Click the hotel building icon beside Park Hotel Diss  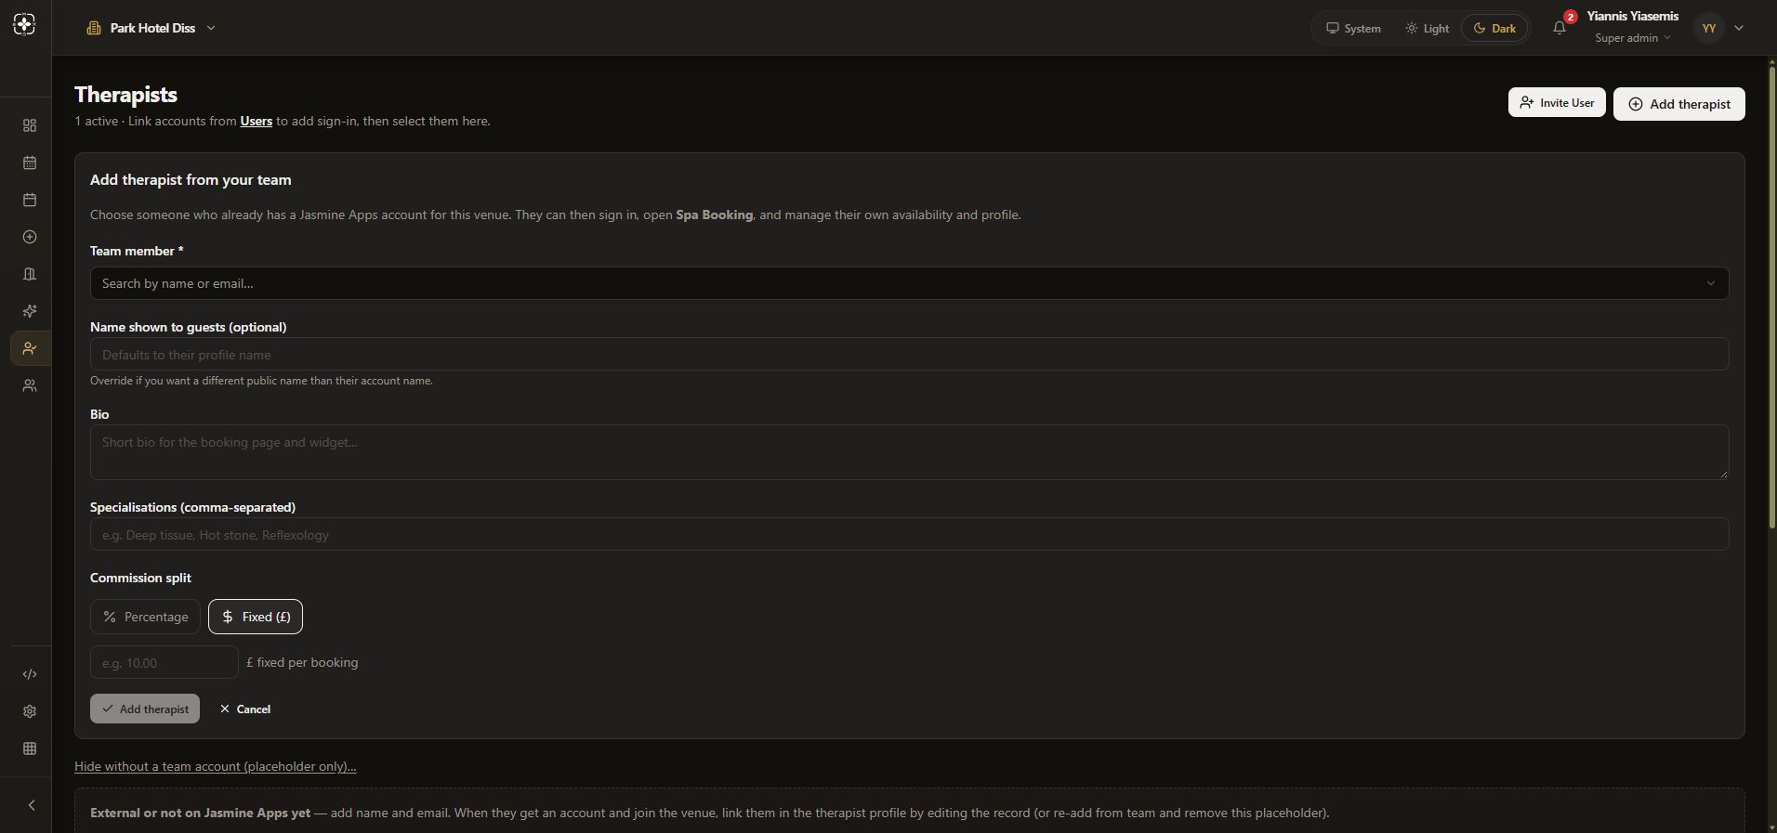coord(94,28)
